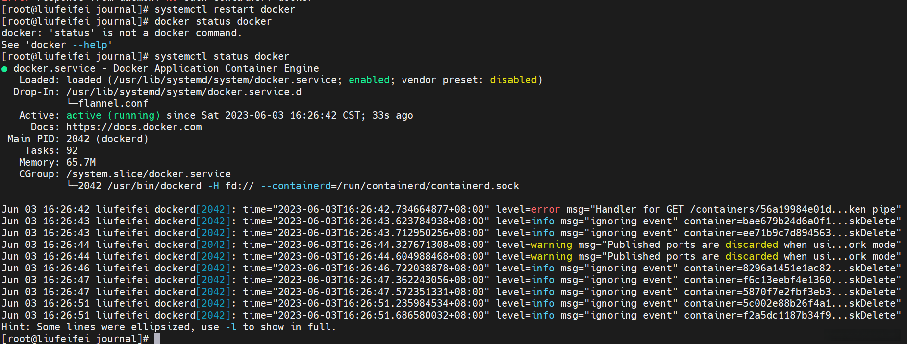Image resolution: width=907 pixels, height=344 pixels.
Task: Click the red "error" log level
Action: (545, 210)
